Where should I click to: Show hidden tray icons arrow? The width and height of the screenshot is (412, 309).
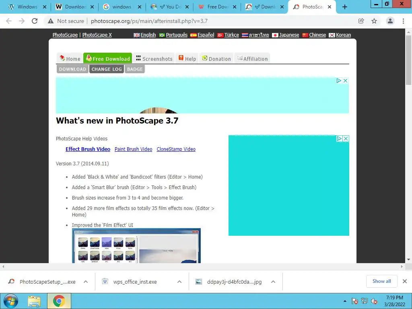[345, 301]
